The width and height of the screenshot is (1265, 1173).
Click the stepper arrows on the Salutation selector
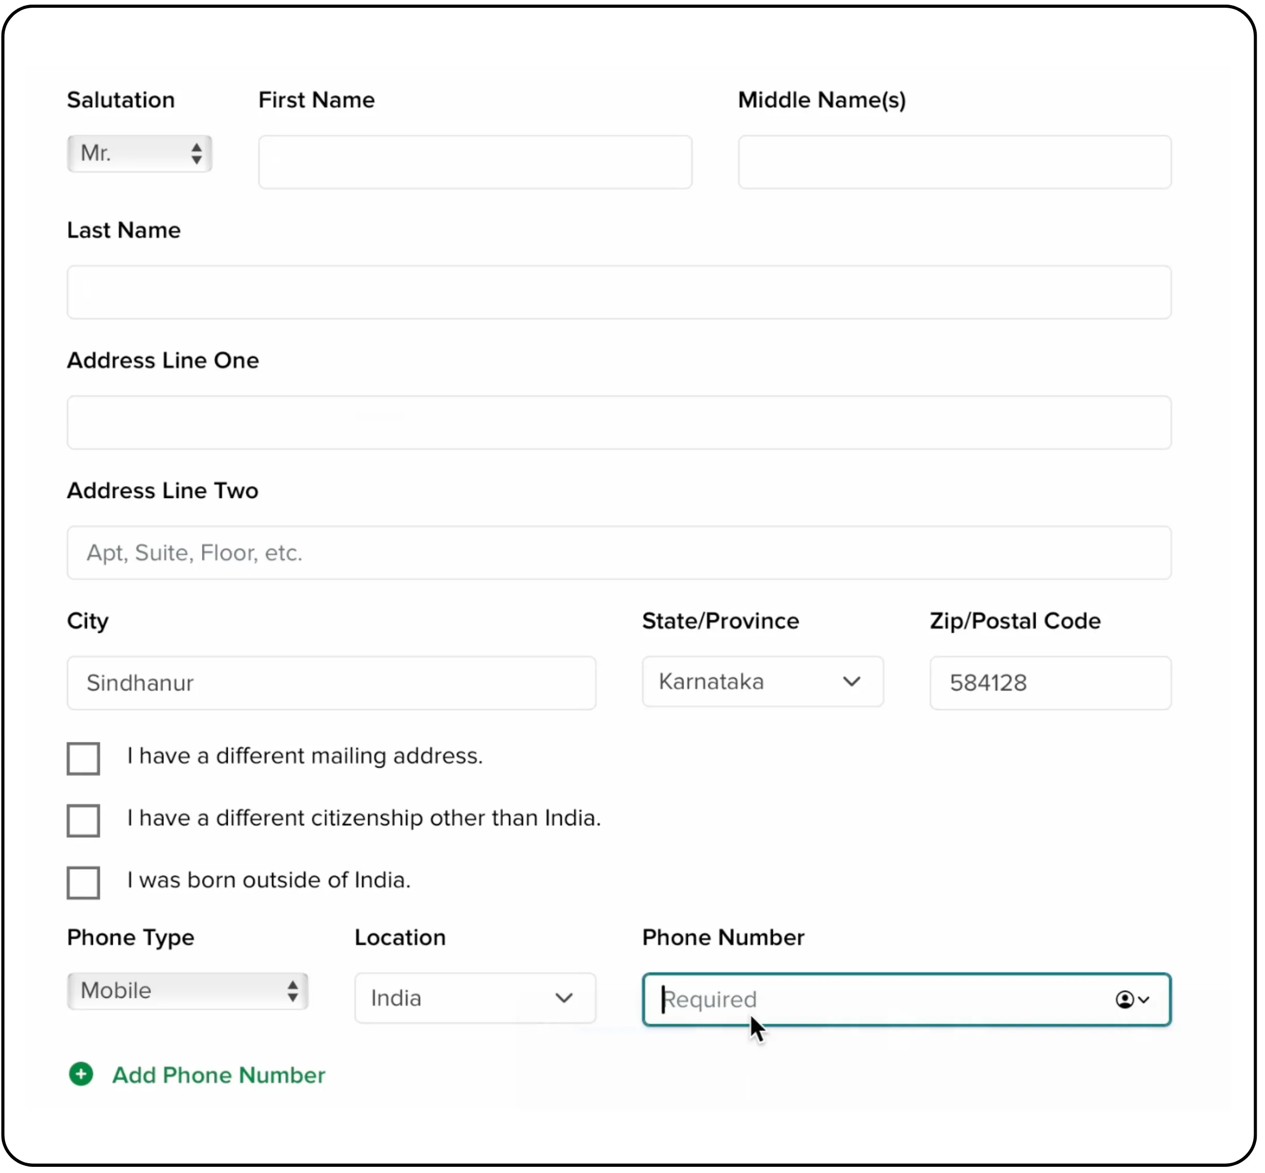[x=196, y=153]
